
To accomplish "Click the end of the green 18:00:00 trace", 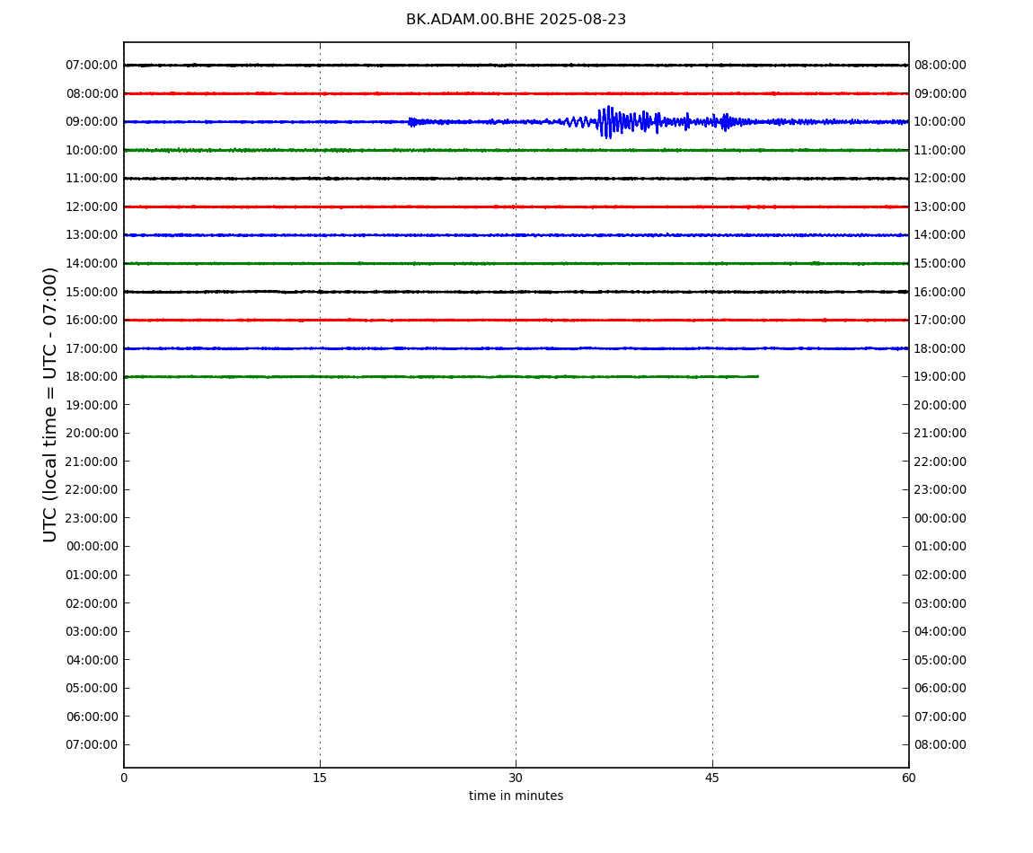I will [x=757, y=376].
